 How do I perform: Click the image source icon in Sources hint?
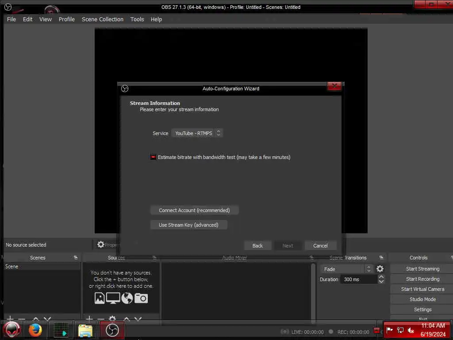point(100,298)
